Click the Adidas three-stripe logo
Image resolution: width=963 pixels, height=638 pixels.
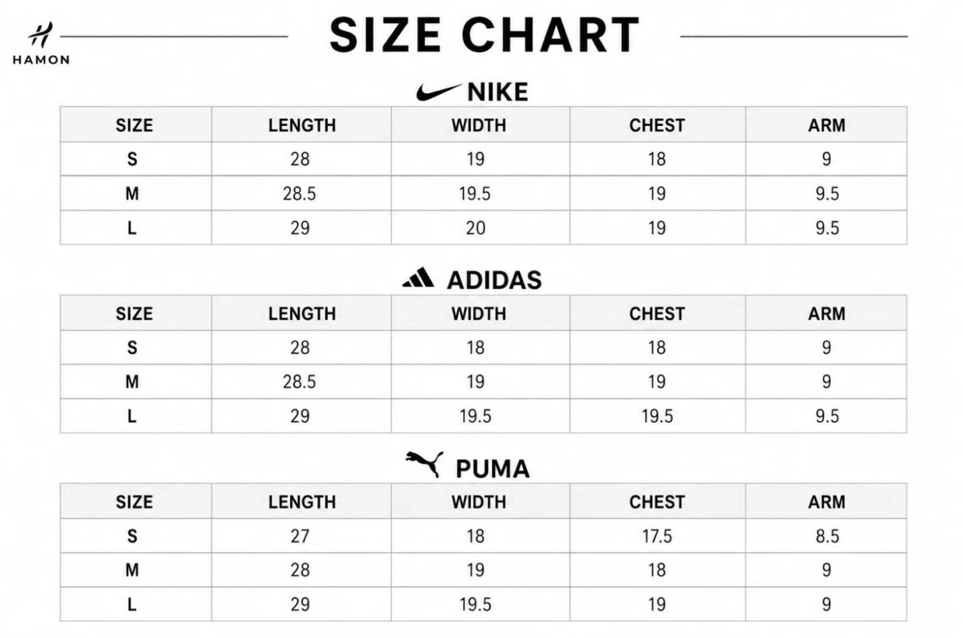click(x=419, y=278)
